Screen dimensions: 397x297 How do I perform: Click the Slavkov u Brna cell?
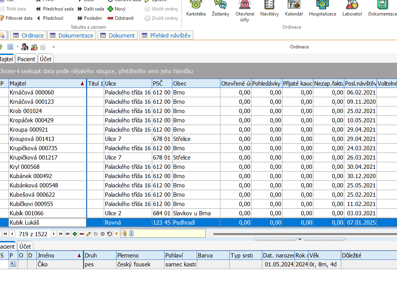(196, 213)
